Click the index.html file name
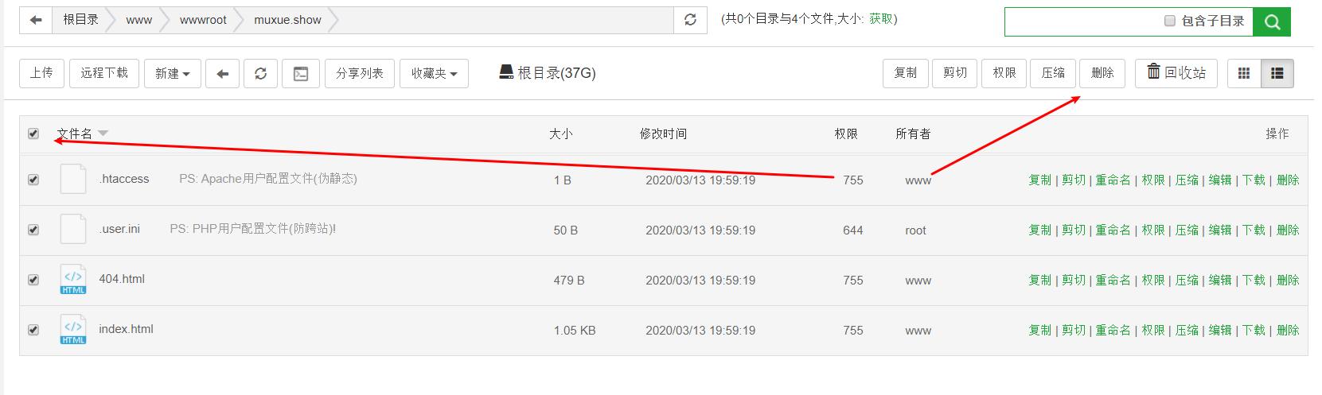 click(x=126, y=329)
